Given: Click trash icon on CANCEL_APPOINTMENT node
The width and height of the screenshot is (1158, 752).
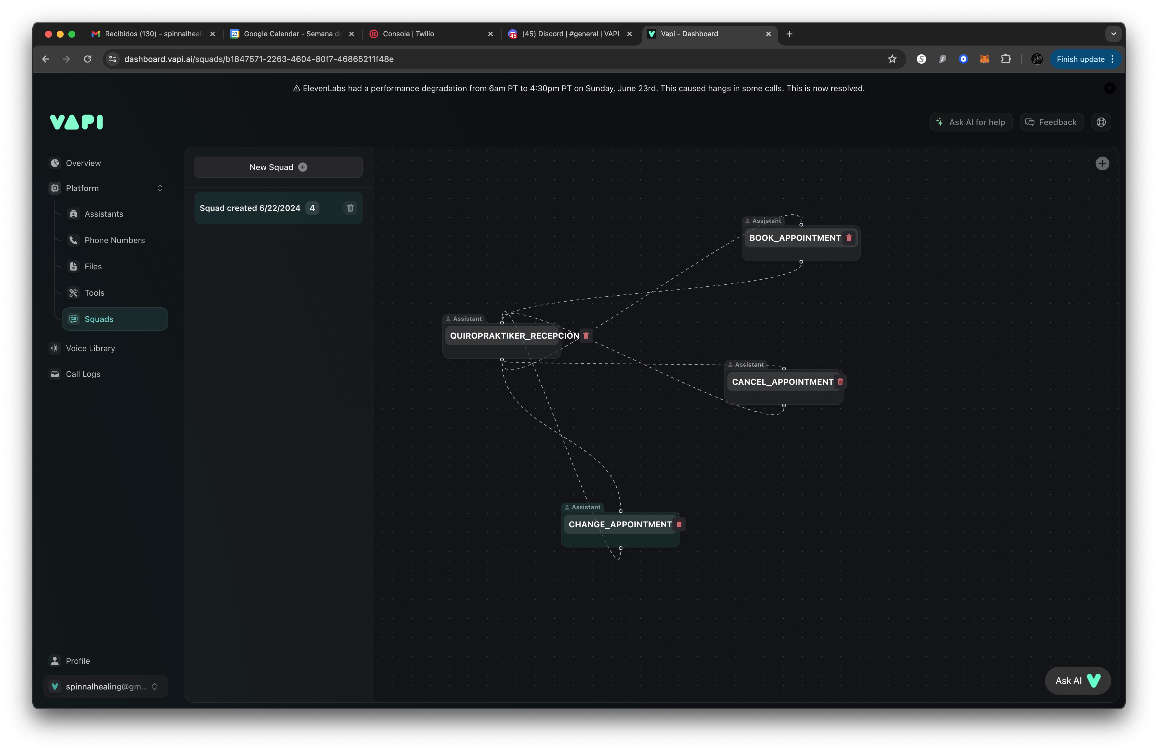Looking at the screenshot, I should click(840, 382).
